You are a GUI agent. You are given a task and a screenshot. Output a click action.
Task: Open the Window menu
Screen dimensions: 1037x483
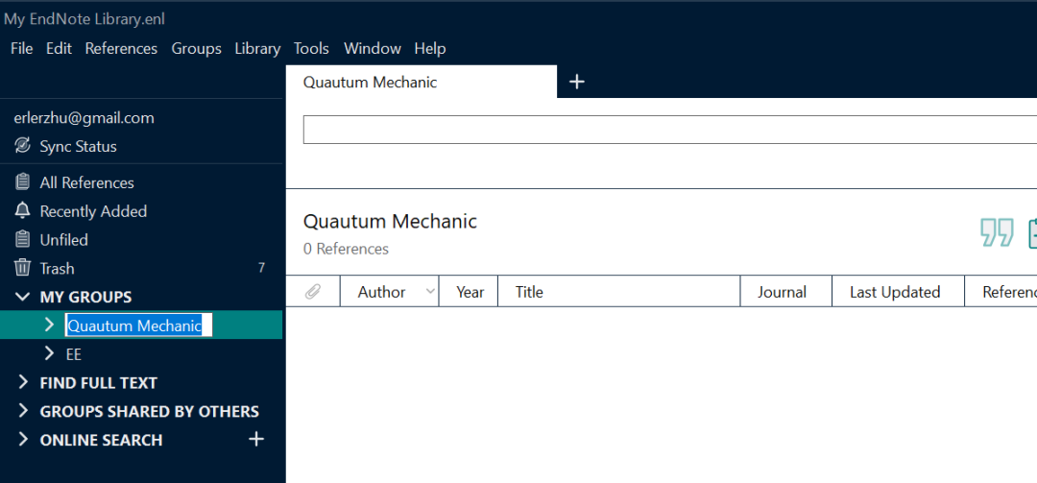click(x=373, y=48)
